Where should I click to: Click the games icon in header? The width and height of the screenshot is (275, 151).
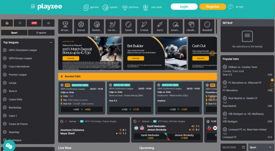click(86, 7)
